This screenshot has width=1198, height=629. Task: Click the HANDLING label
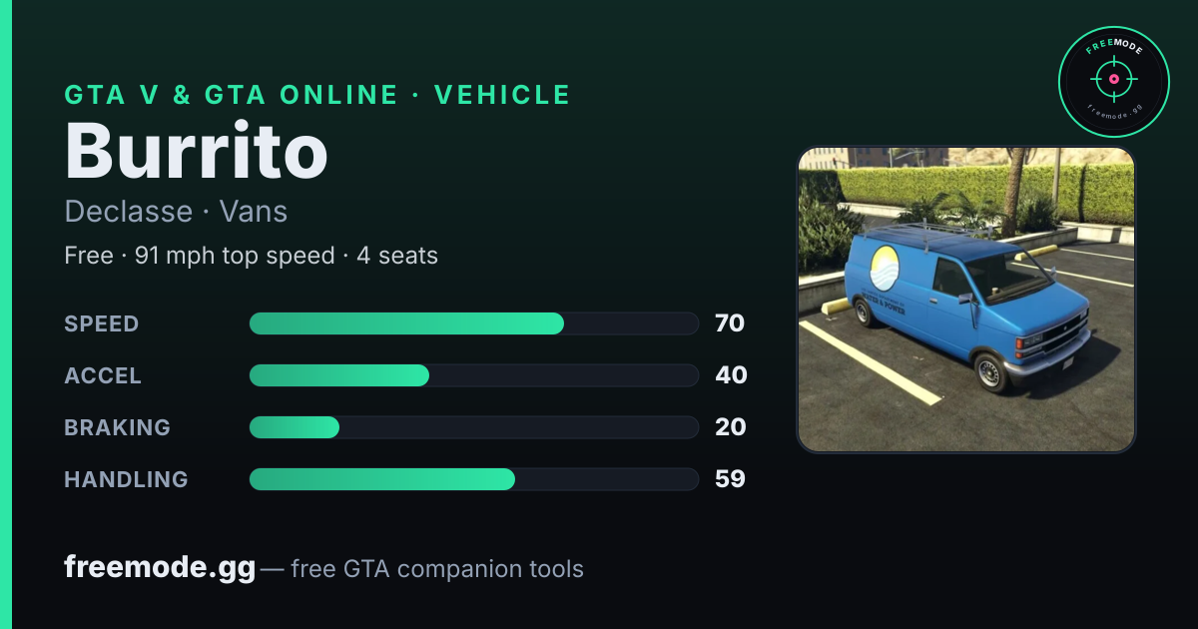126,480
